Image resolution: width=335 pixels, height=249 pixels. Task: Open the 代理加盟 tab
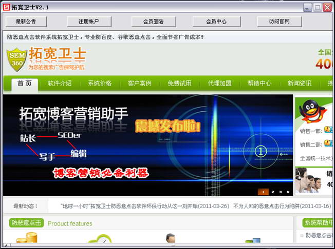pos(219,84)
